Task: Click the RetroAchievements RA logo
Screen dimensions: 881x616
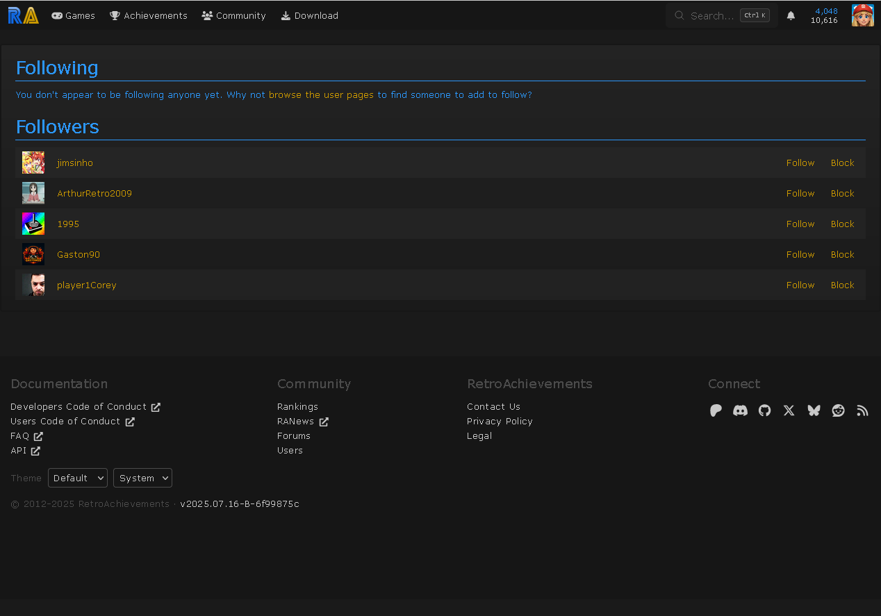Action: (23, 15)
